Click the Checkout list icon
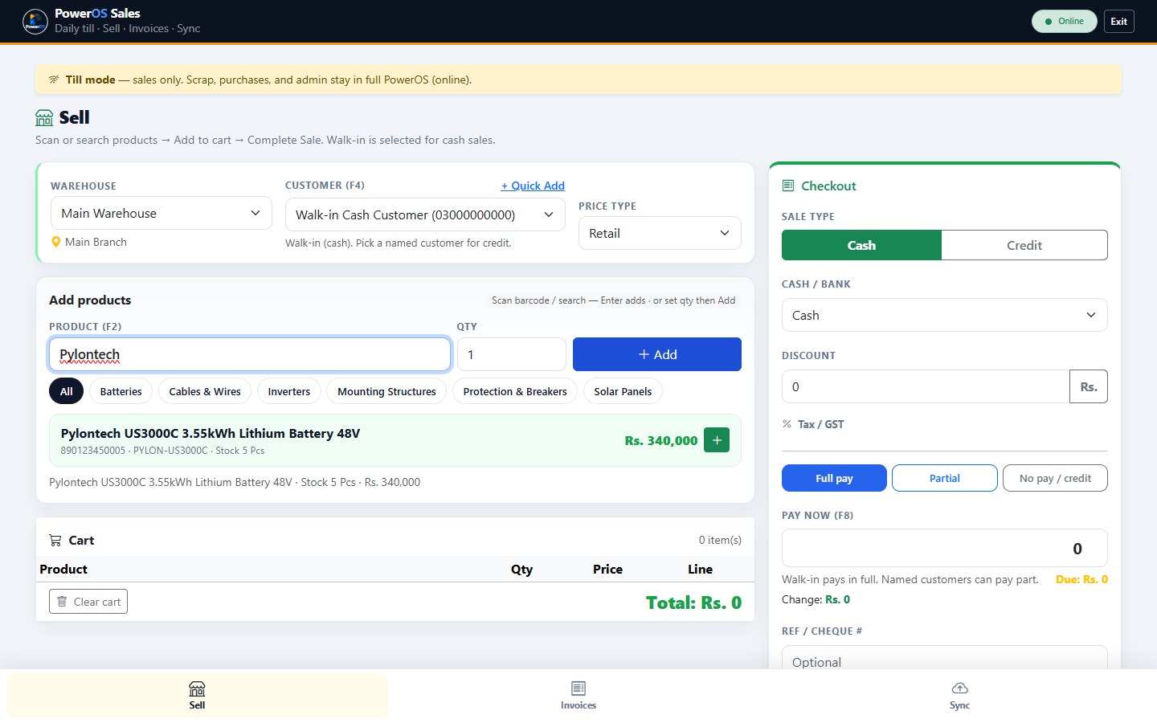This screenshot has width=1157, height=723. pos(788,186)
